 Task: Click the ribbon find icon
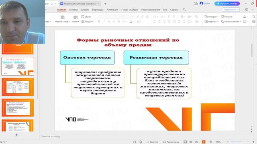tap(254, 17)
